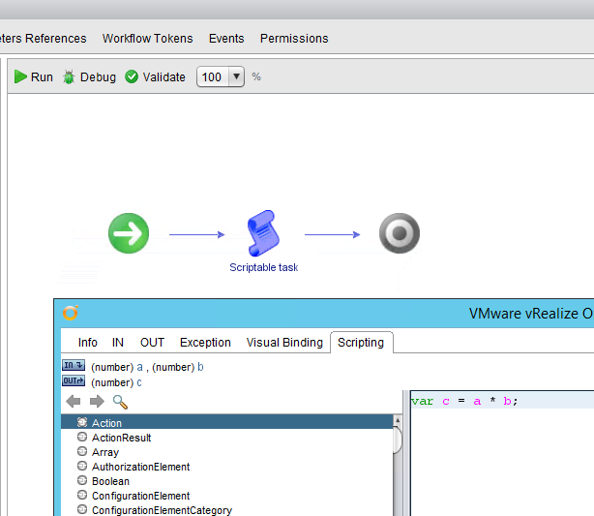Select the Scriptable task scroll icon
Image resolution: width=594 pixels, height=516 pixels.
(x=264, y=233)
